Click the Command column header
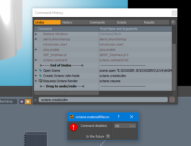 66,29
